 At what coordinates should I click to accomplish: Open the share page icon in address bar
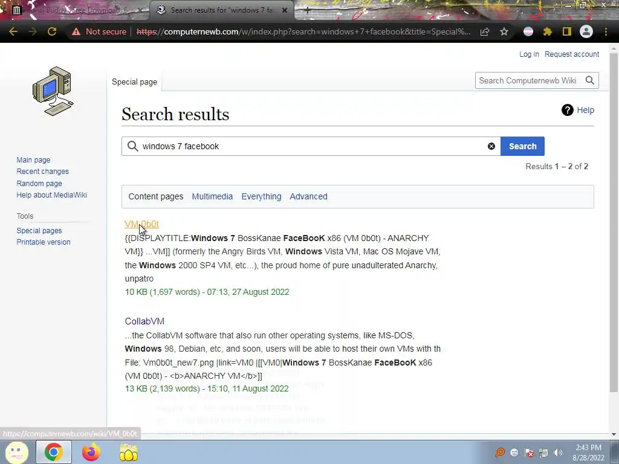click(485, 31)
